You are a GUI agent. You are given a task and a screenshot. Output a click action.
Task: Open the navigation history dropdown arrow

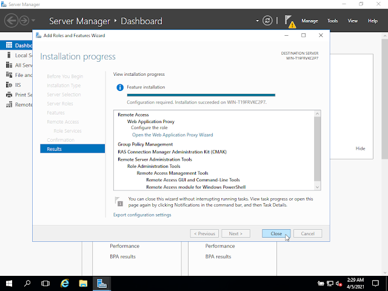[33, 21]
